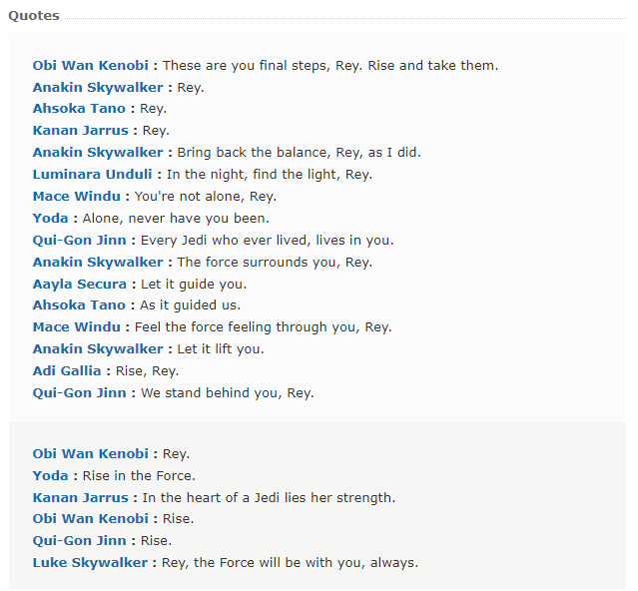Open Ahsoka Tano link beside 'As it guided us'

(x=79, y=305)
